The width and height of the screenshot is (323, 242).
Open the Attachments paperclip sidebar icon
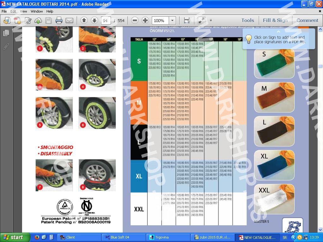[6, 47]
